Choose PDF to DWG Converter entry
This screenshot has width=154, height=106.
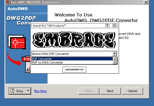tap(72, 62)
